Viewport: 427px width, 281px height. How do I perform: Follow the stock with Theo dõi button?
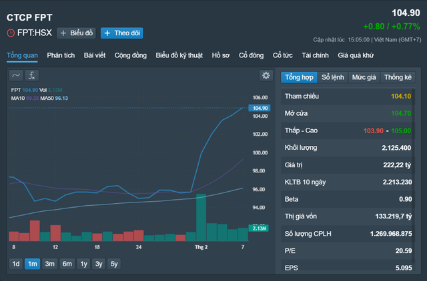tap(121, 33)
